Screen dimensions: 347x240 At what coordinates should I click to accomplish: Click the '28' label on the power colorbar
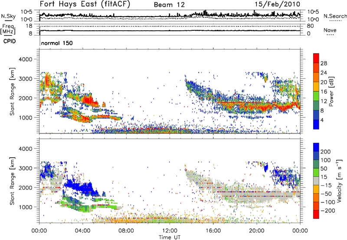pyautogui.click(x=324, y=63)
